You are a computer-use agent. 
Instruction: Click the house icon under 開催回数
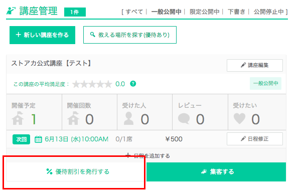point(73,118)
